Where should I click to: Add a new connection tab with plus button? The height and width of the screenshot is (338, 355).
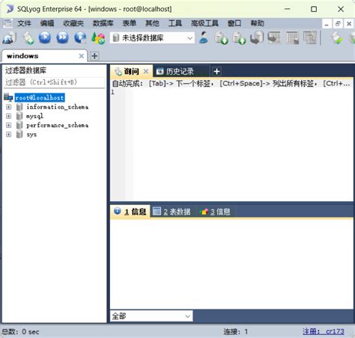pos(94,56)
